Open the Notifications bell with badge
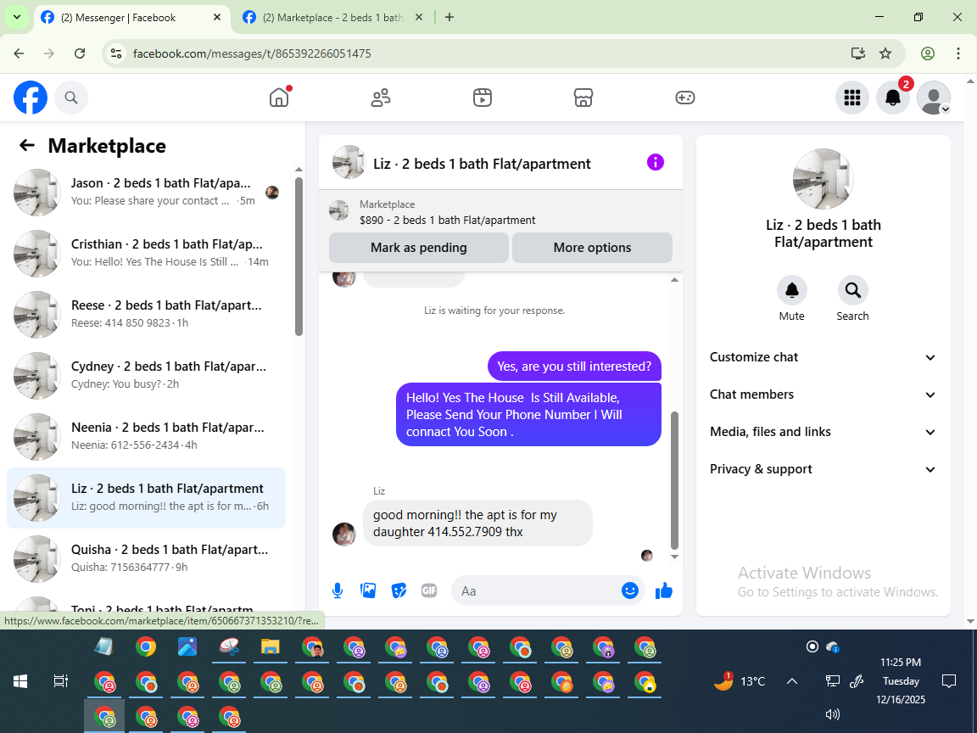 point(893,98)
